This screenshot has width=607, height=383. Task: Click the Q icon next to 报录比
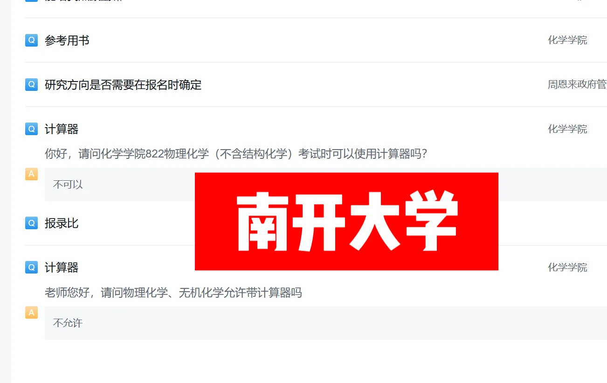31,223
